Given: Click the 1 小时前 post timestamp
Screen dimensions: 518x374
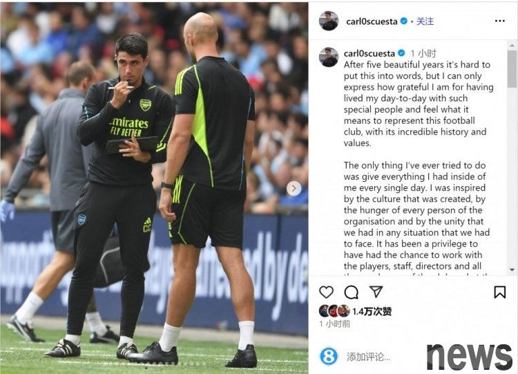Looking at the screenshot, I should [x=335, y=324].
